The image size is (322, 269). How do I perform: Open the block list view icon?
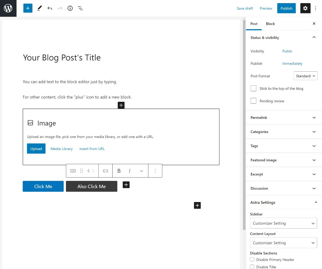(x=80, y=8)
